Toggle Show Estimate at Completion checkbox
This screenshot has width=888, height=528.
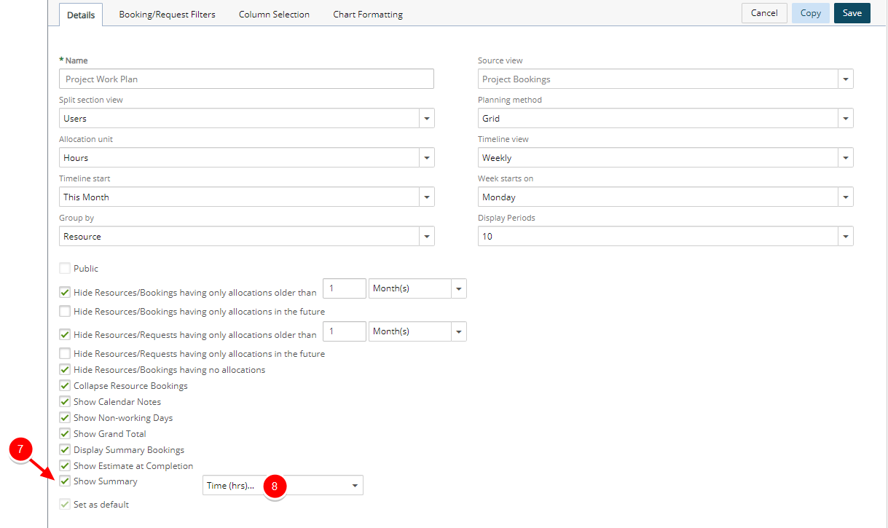[x=65, y=466]
